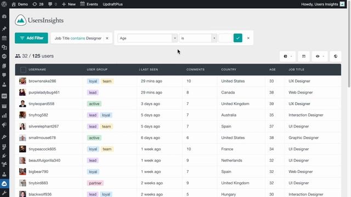Open the megaphone Marketing sidebar icon
351x197 pixels.
4,125
